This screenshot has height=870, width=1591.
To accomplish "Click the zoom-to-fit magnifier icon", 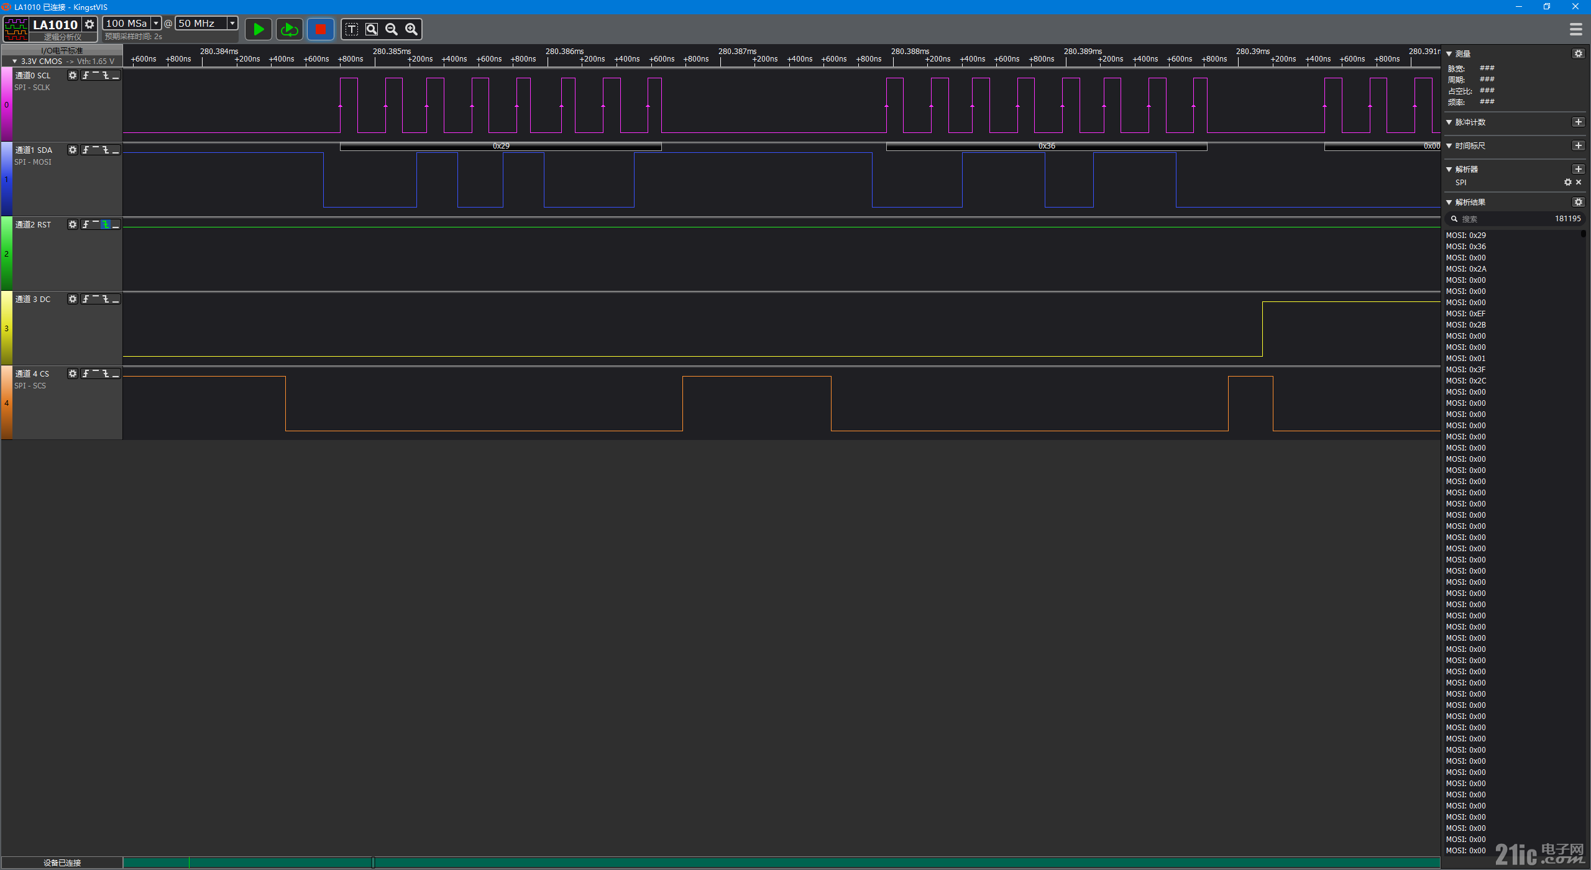I will tap(372, 29).
